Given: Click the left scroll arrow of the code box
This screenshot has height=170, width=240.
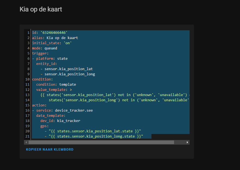Looking at the screenshot, I should pos(26,142).
